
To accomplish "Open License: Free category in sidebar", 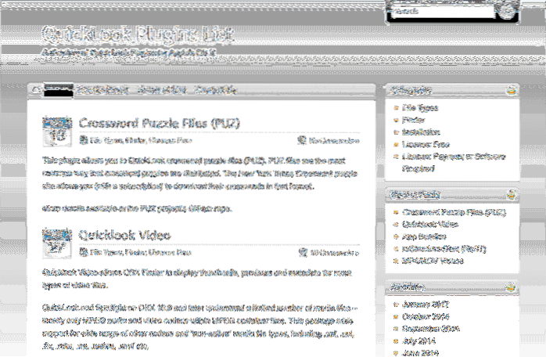I will [x=426, y=144].
